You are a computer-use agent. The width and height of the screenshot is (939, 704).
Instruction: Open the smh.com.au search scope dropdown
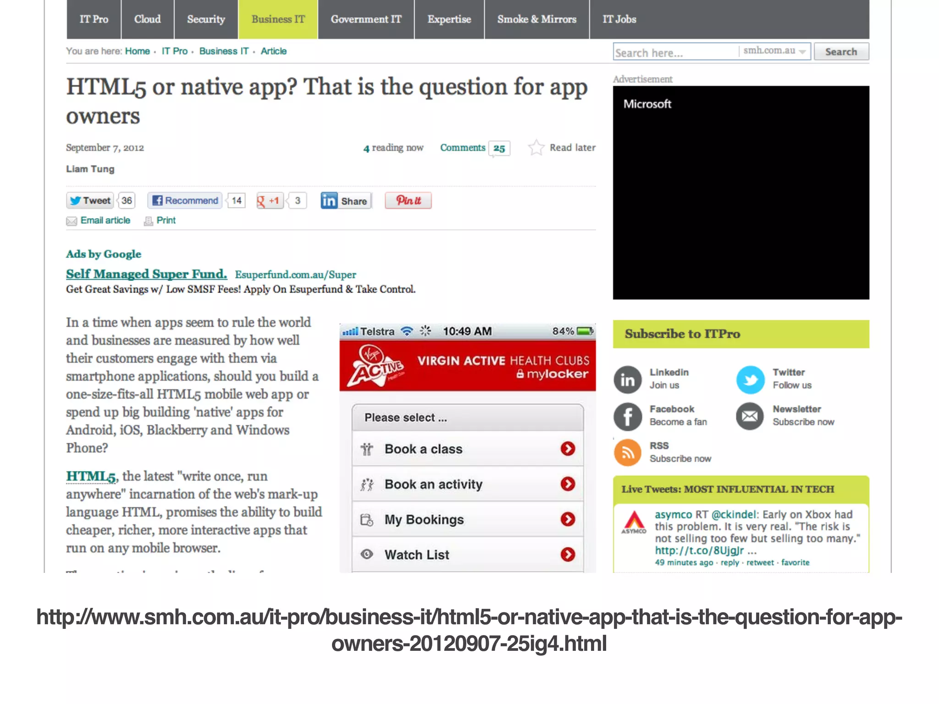coord(774,51)
